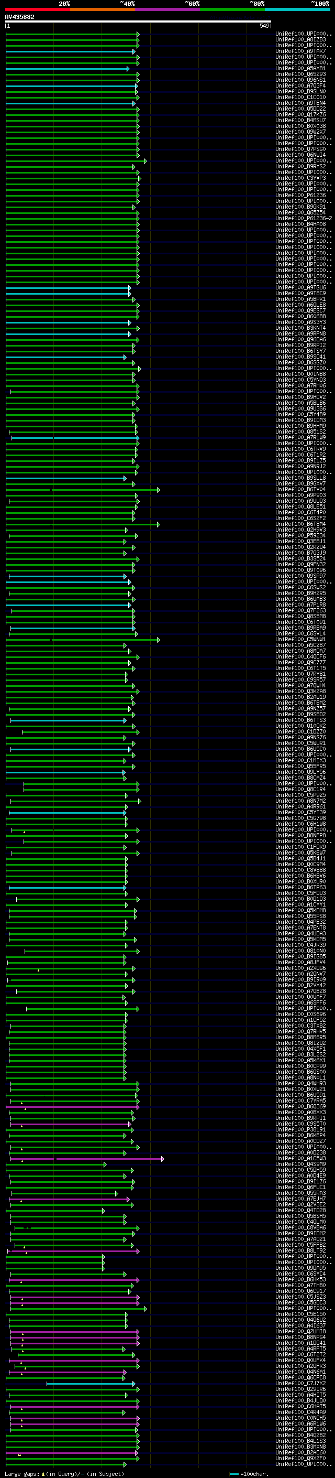Open hit UniRef100_A9TAK7

click(300, 51)
